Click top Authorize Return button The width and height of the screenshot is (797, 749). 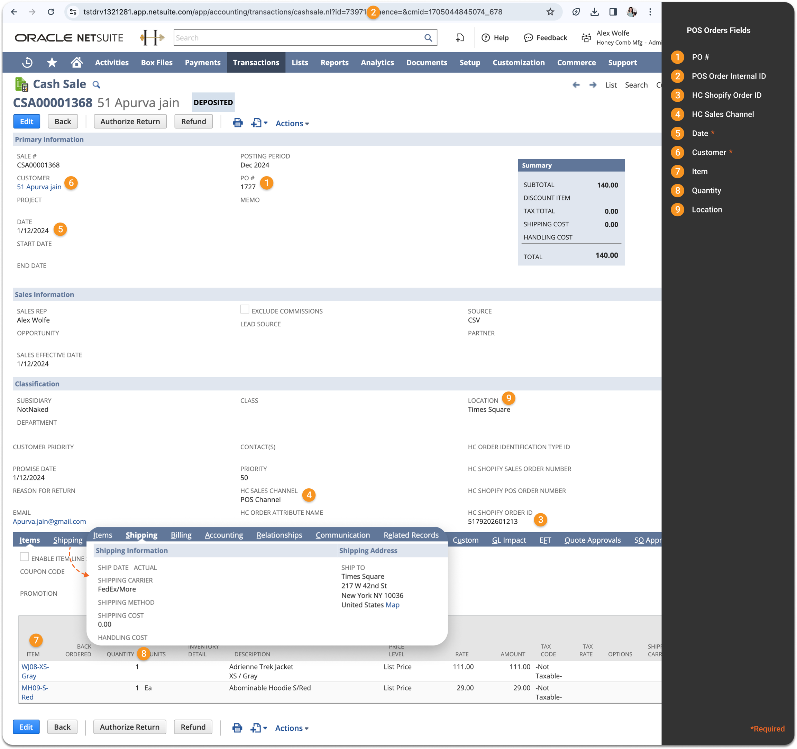130,121
